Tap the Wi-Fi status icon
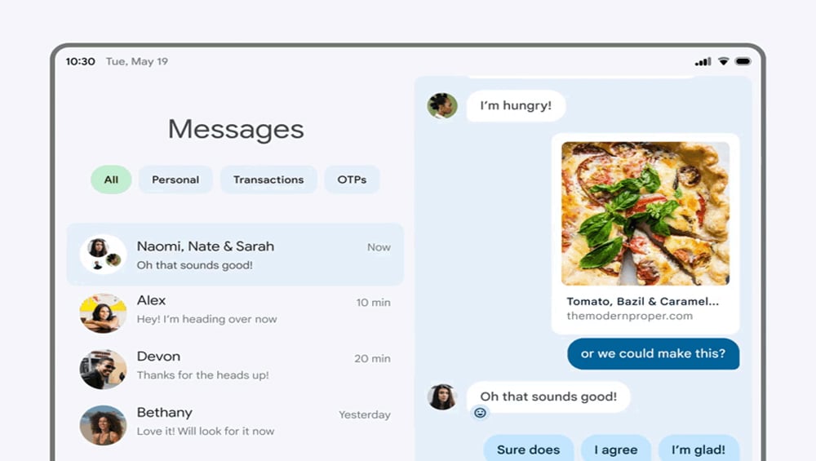 point(723,61)
